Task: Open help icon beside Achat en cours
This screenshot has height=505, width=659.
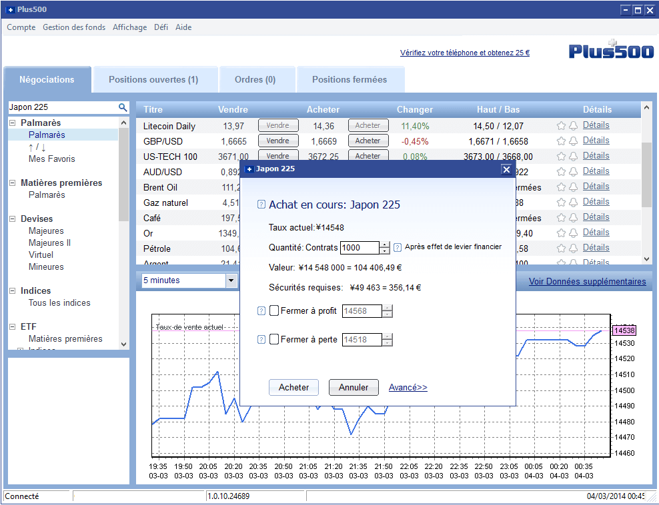Action: [261, 205]
